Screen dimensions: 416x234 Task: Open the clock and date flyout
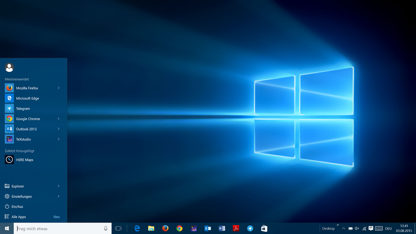pyautogui.click(x=404, y=228)
